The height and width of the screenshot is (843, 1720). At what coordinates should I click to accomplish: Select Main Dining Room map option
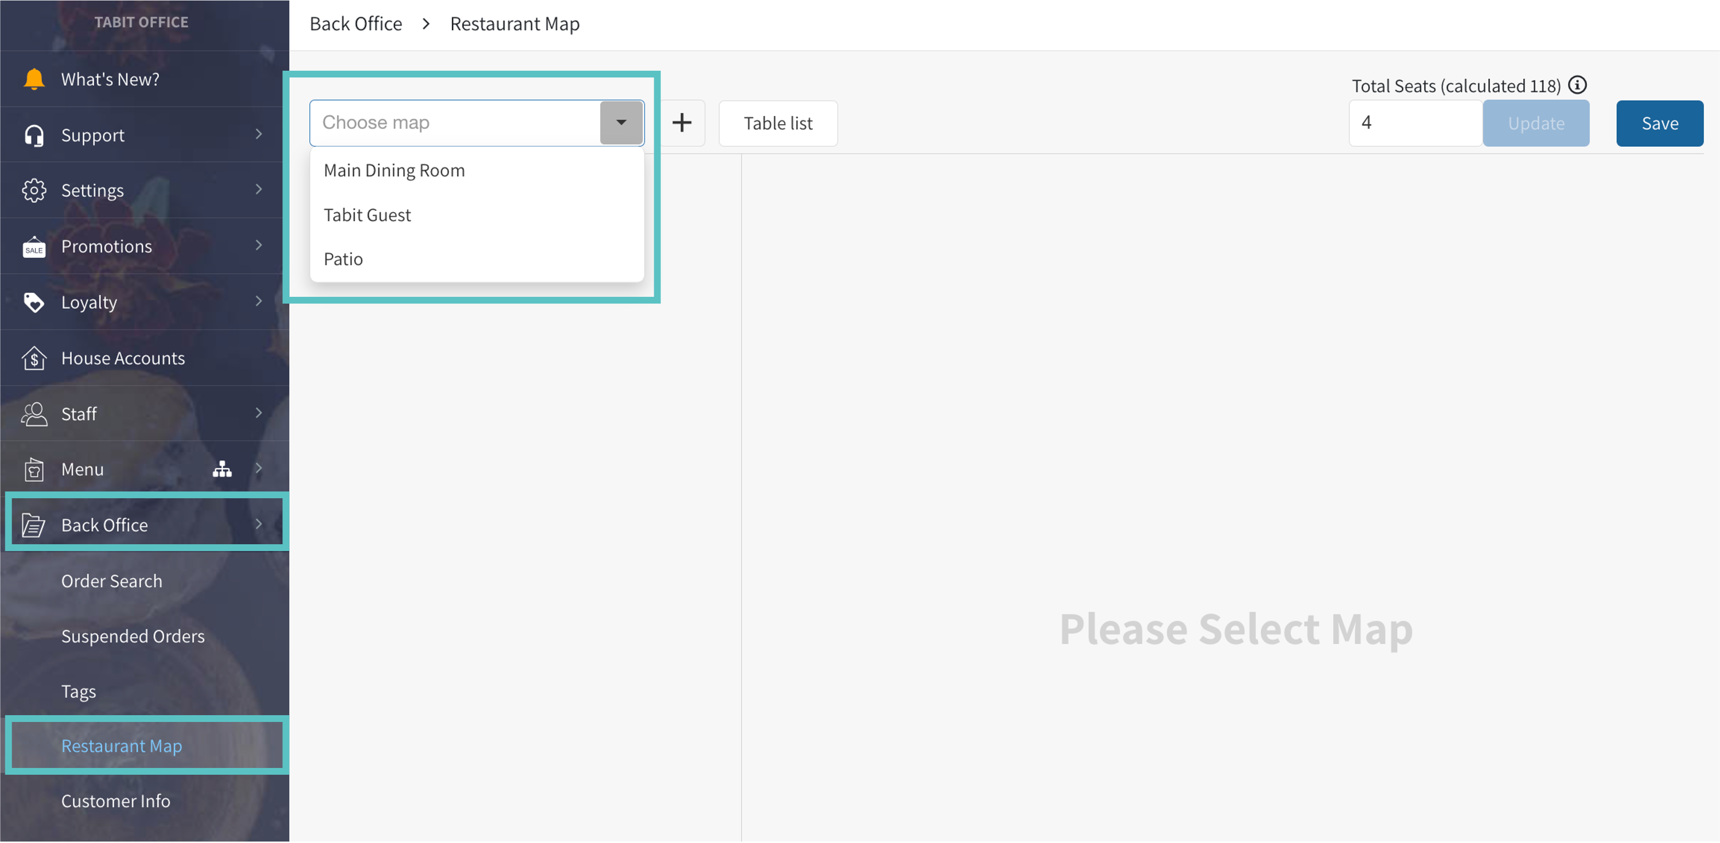click(394, 171)
